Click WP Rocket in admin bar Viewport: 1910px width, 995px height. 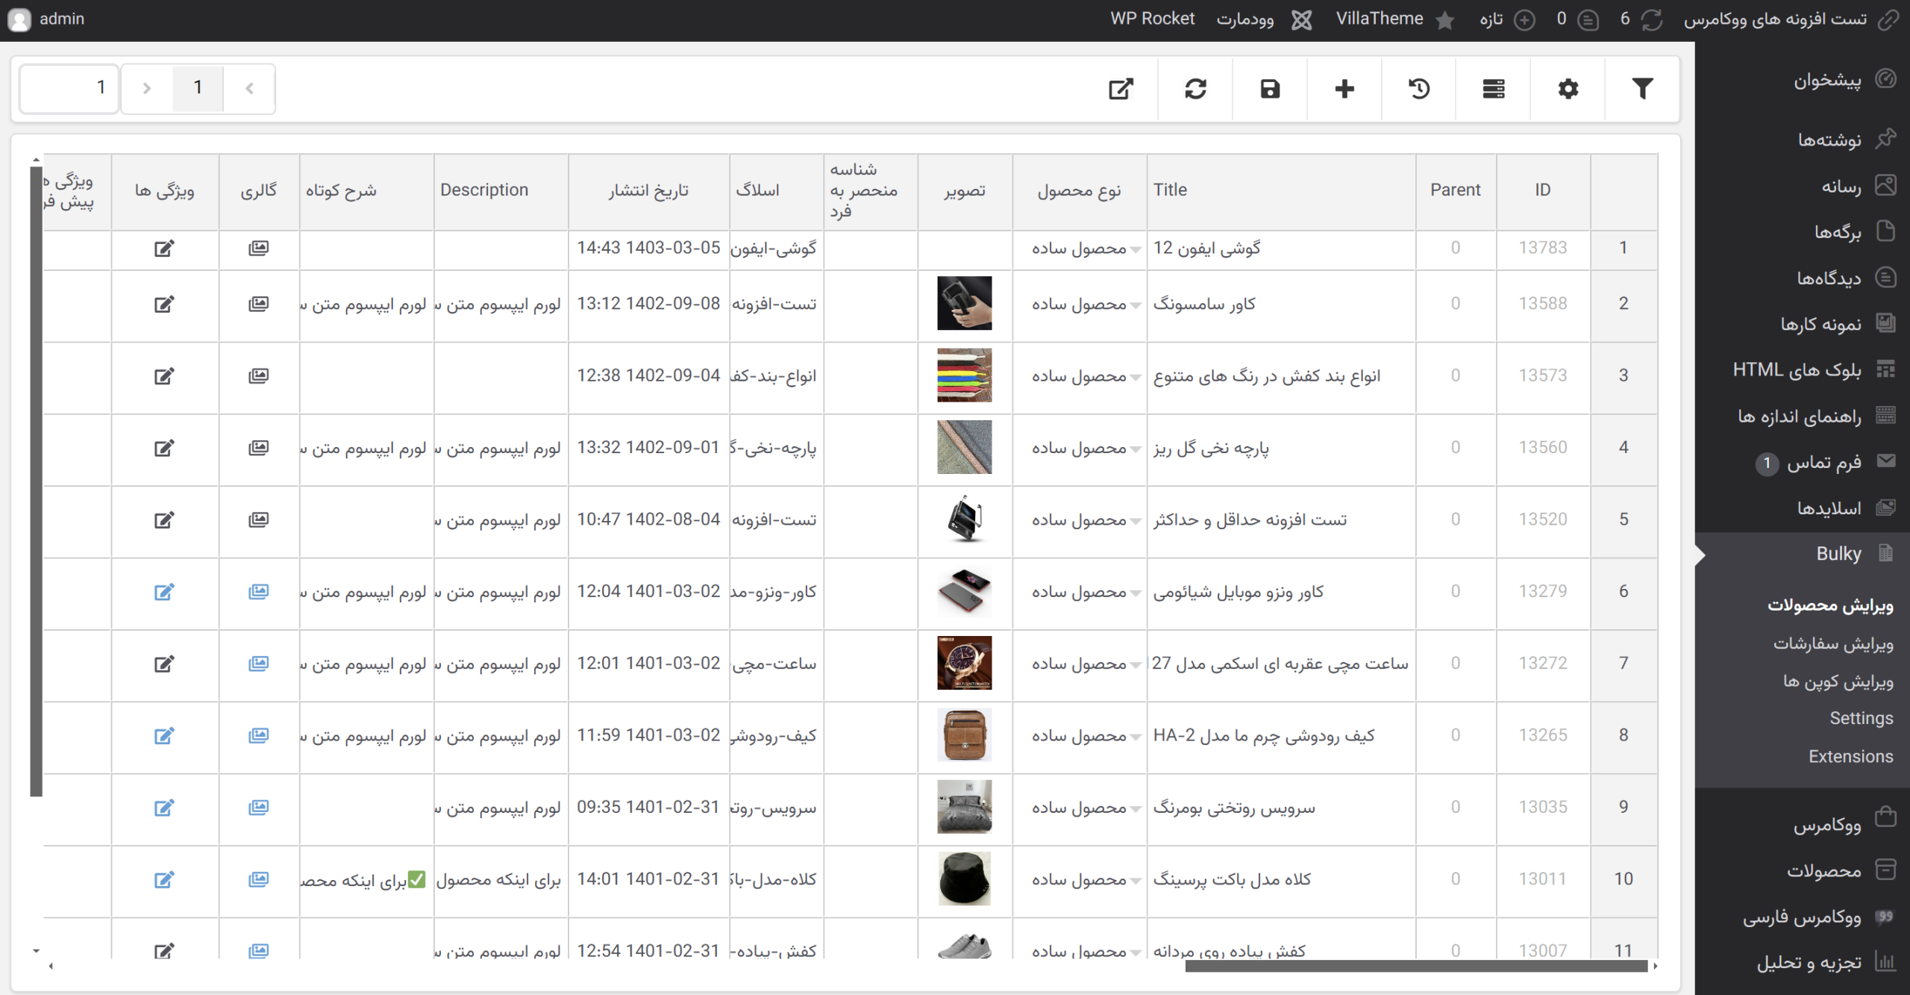coord(1152,19)
